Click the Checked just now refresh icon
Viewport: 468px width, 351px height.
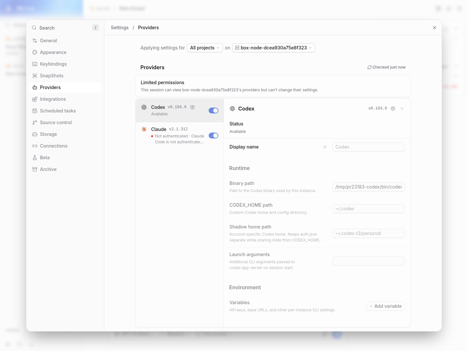[370, 67]
